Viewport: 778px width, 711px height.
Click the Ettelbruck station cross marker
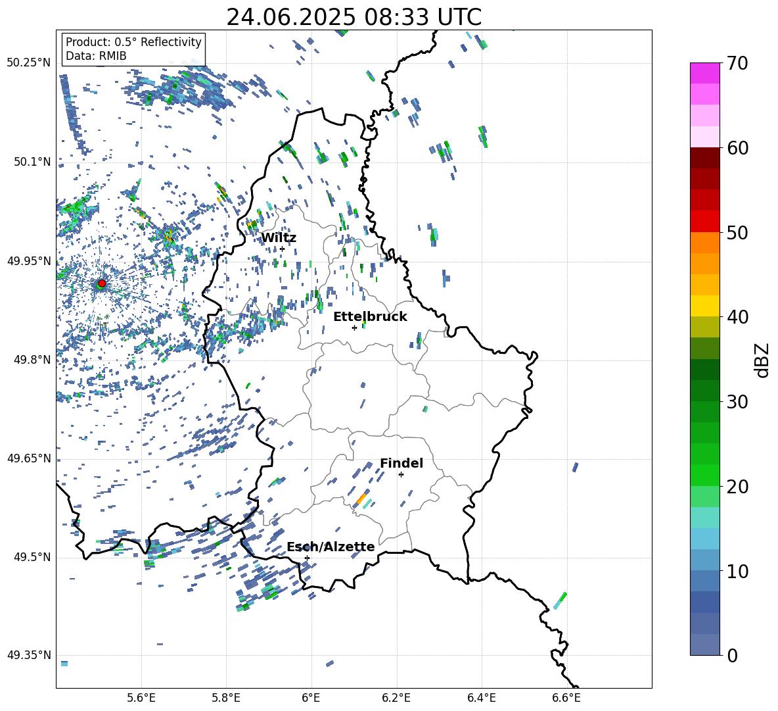click(x=354, y=328)
